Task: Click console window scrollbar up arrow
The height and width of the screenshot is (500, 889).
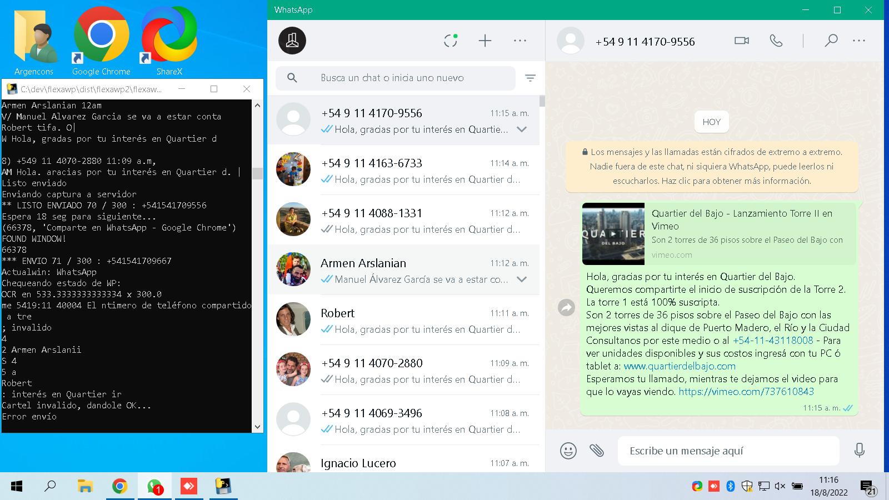Action: 257,105
